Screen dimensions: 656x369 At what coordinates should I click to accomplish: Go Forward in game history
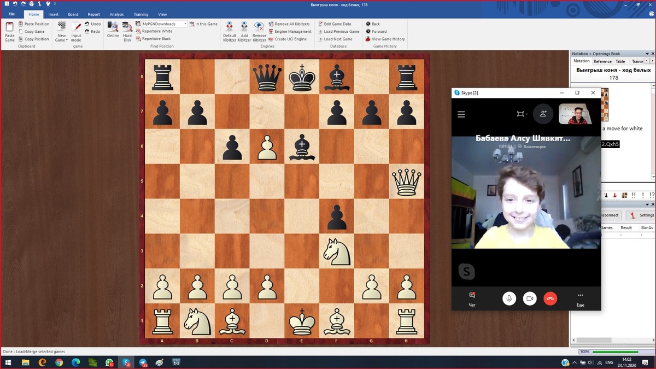tap(376, 32)
